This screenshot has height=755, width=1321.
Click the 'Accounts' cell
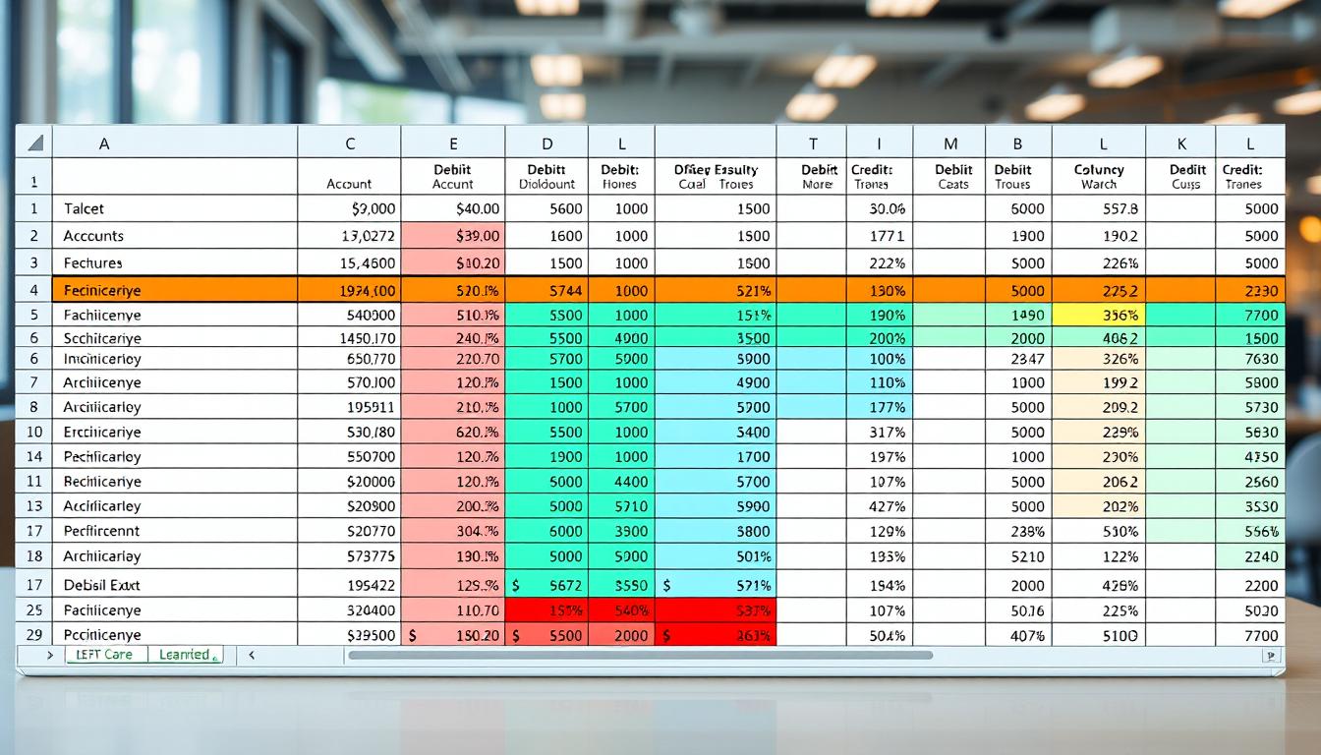click(x=175, y=236)
